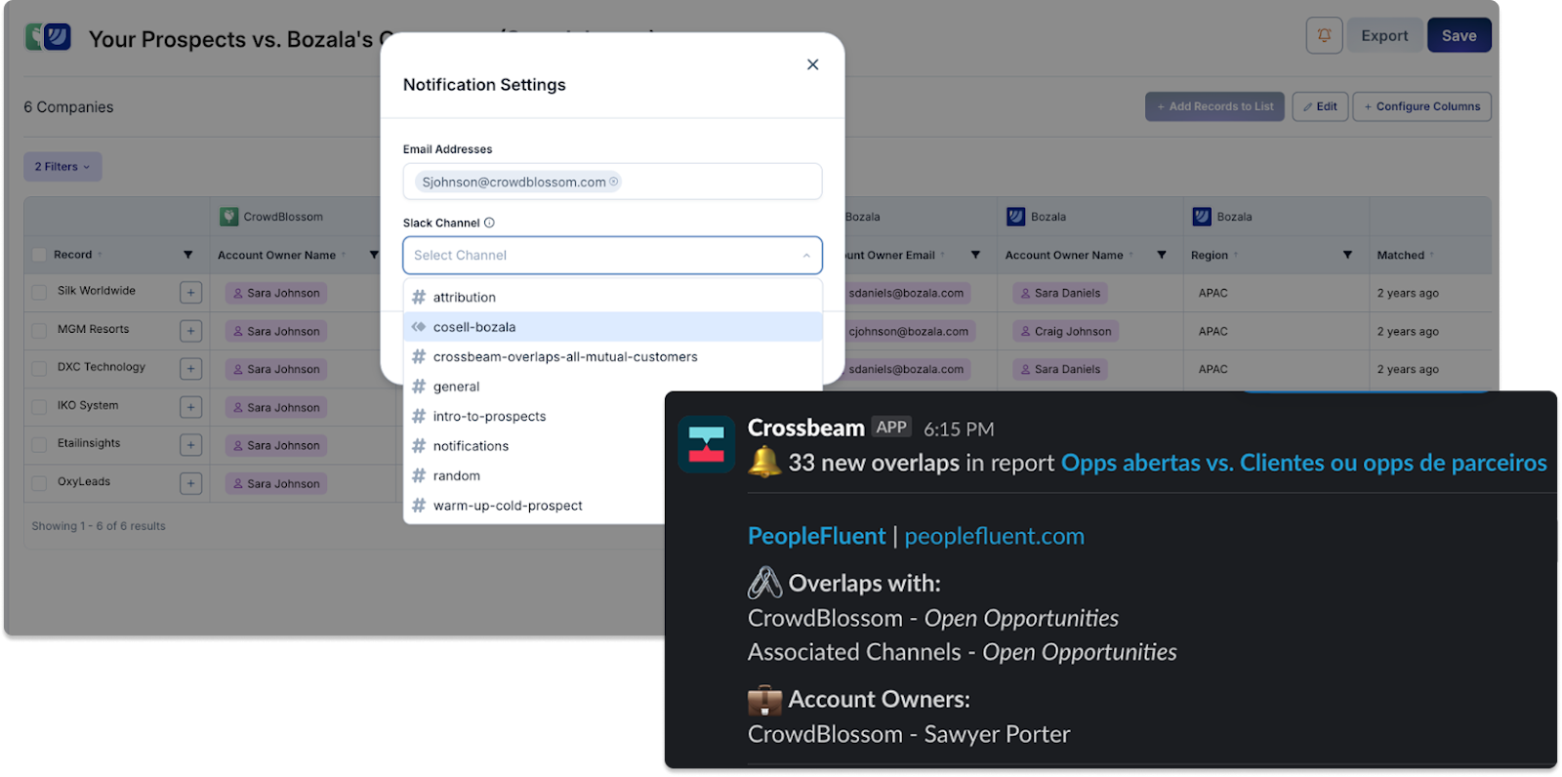1562x777 pixels.
Task: Add Silk Worldwide row with plus icon
Action: pyautogui.click(x=191, y=292)
